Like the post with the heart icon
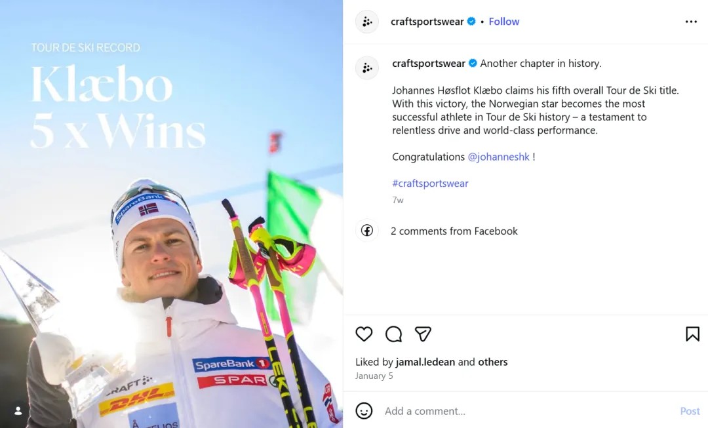This screenshot has width=708, height=428. (364, 334)
